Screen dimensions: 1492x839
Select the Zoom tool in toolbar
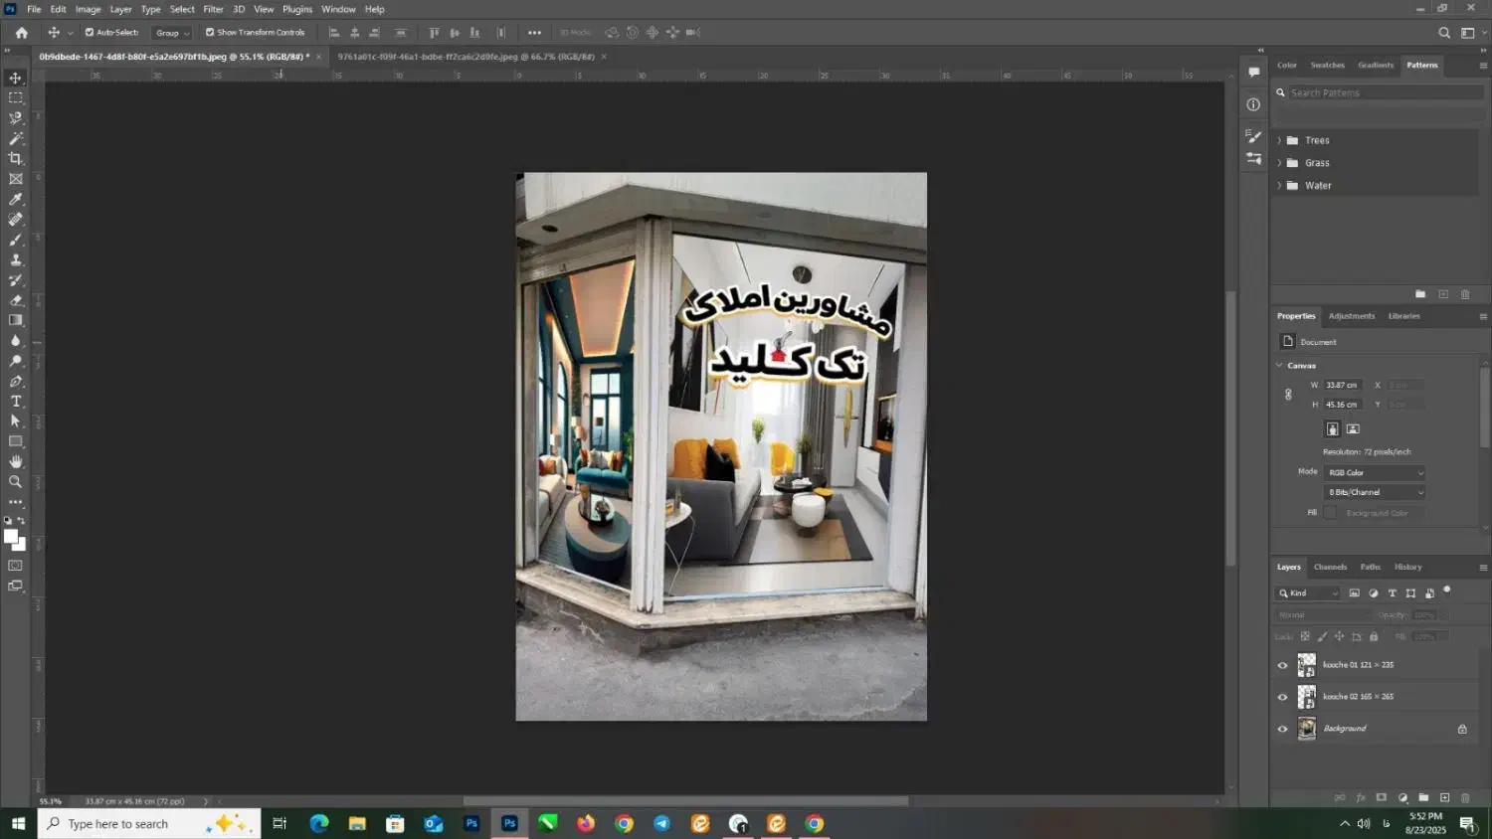[x=16, y=482]
